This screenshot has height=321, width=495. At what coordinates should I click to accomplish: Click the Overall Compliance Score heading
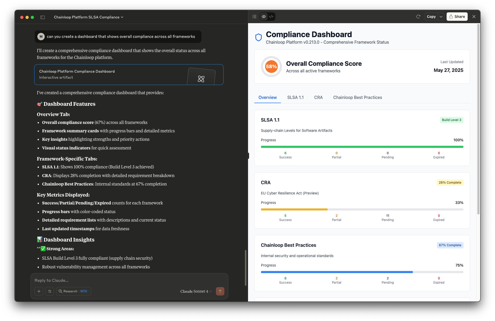tap(324, 64)
